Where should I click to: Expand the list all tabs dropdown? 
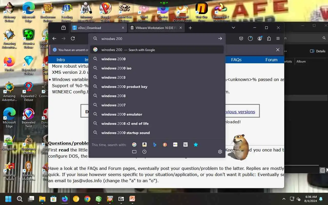click(x=233, y=28)
